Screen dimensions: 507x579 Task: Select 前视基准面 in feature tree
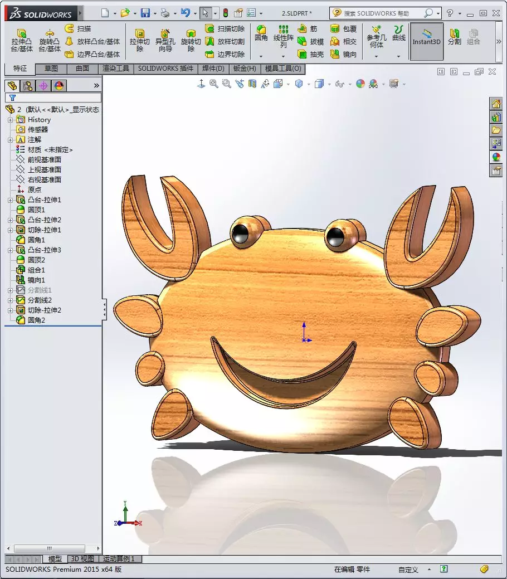tap(39, 159)
